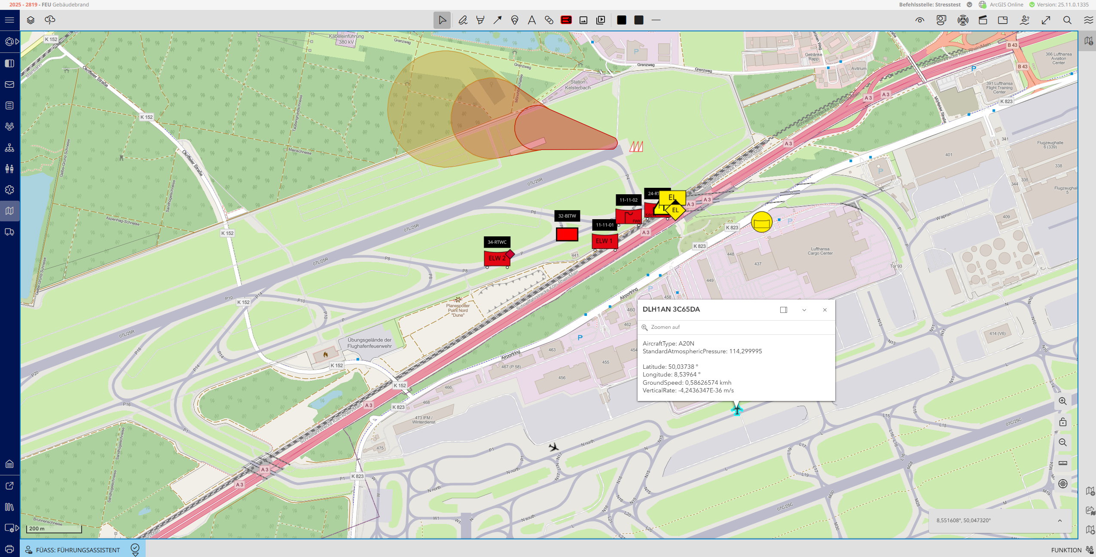Toggle the map lock button

[x=1062, y=422]
